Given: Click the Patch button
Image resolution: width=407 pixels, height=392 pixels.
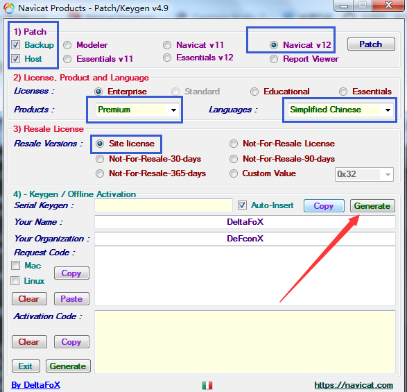Looking at the screenshot, I should [x=371, y=44].
